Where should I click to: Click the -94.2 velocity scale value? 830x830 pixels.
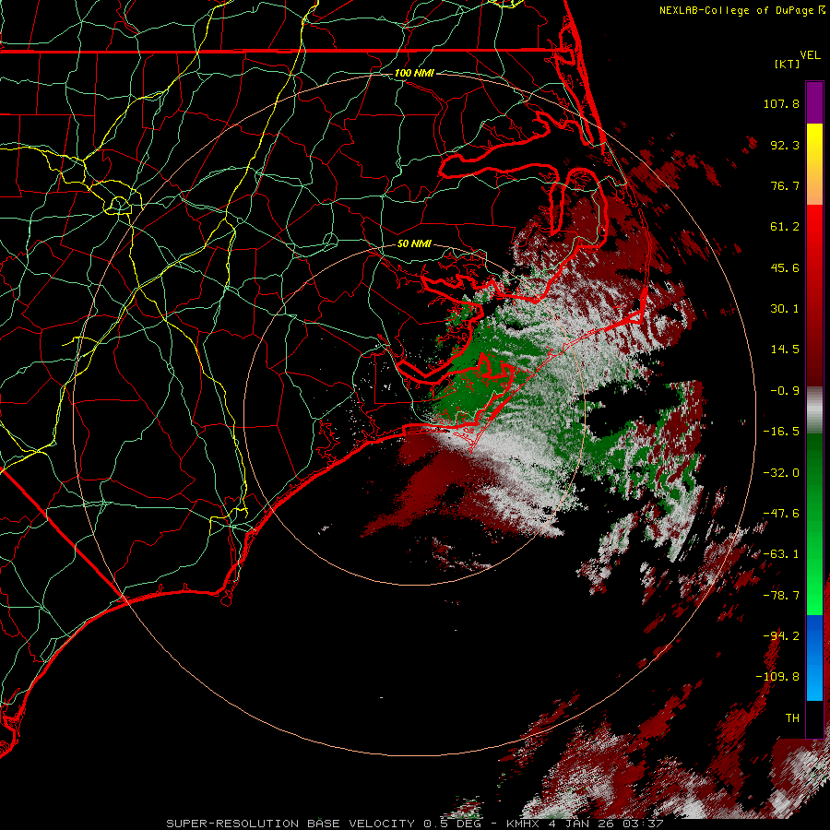tap(781, 636)
